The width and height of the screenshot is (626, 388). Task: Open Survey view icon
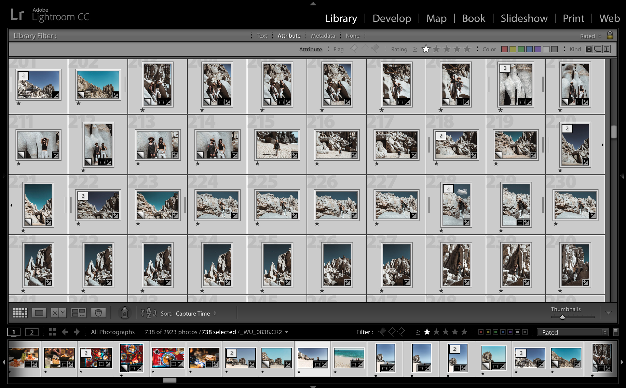[78, 313]
